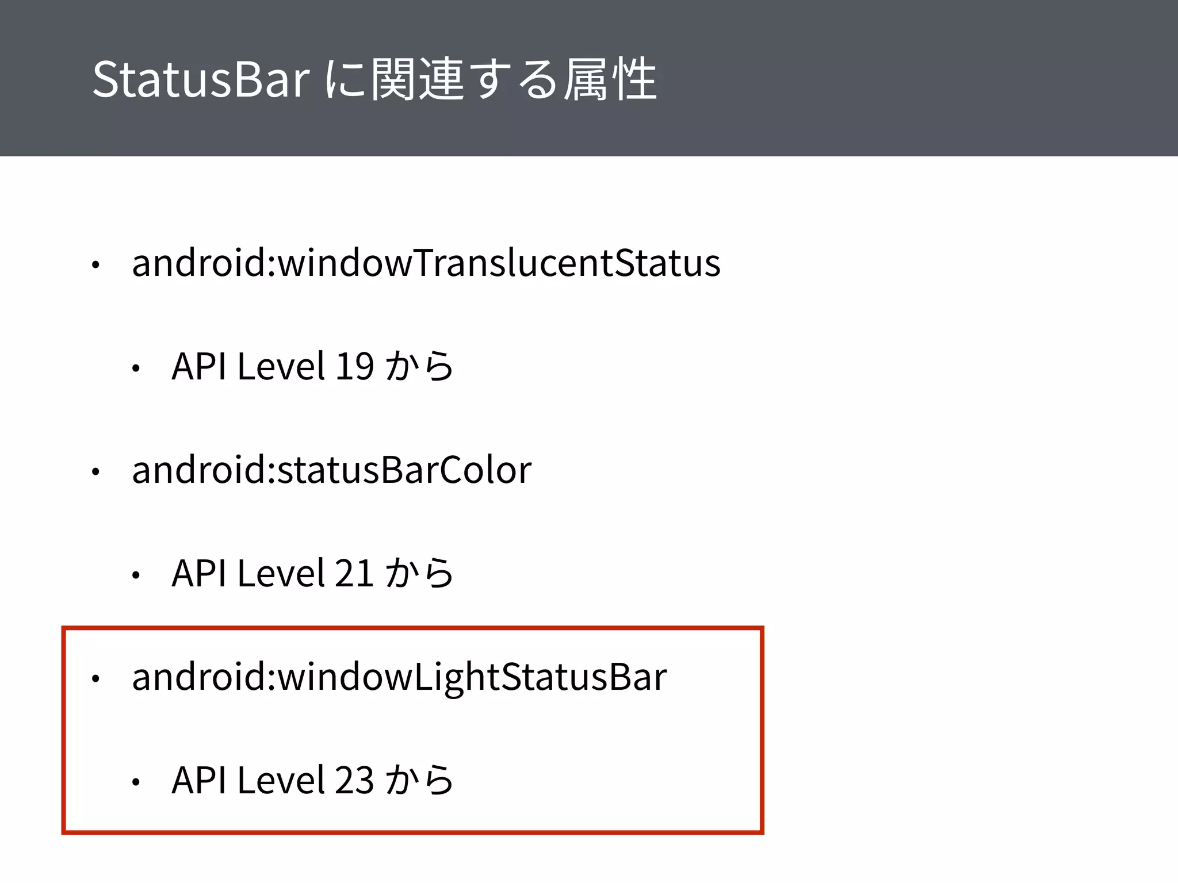Click the number 21 in API Level line
1178x883 pixels.
pos(354,573)
